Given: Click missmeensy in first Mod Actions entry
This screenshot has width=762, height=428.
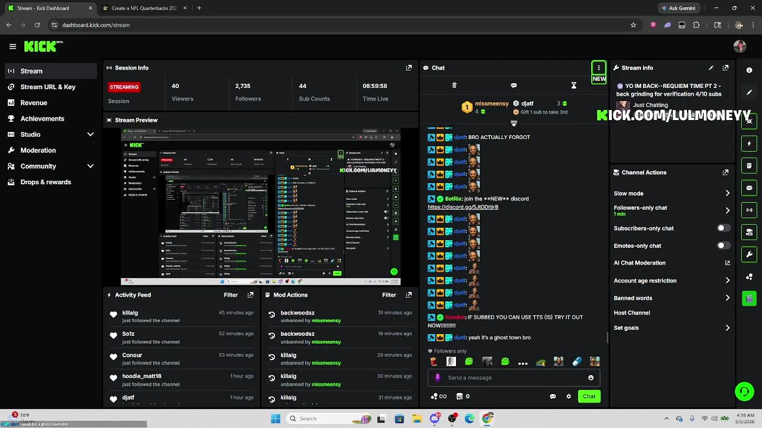Looking at the screenshot, I should coord(326,320).
